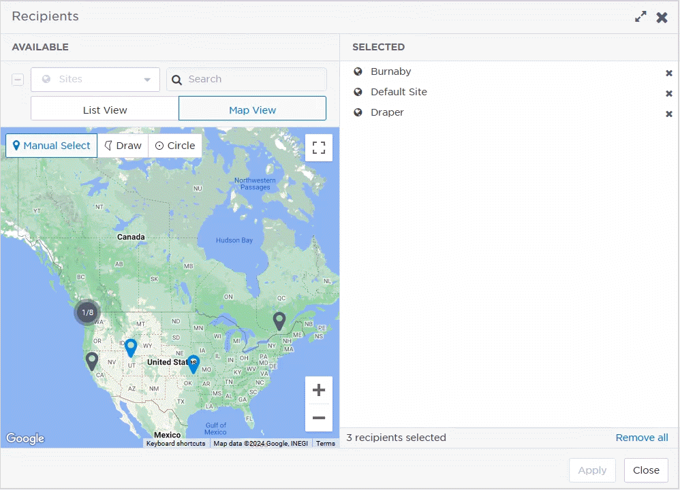
Task: Zoom in on the map
Action: (319, 390)
